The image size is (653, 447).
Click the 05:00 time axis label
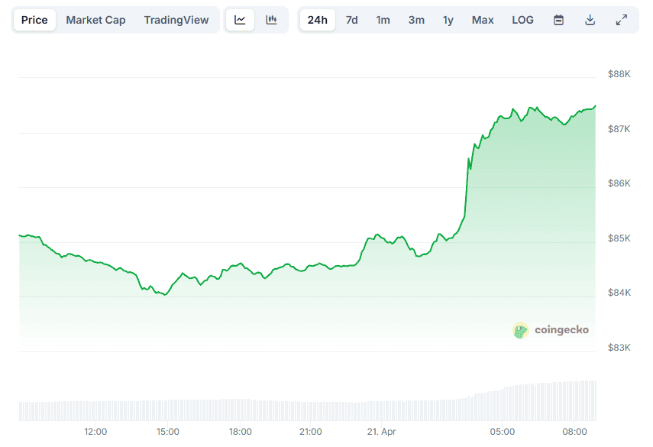503,432
